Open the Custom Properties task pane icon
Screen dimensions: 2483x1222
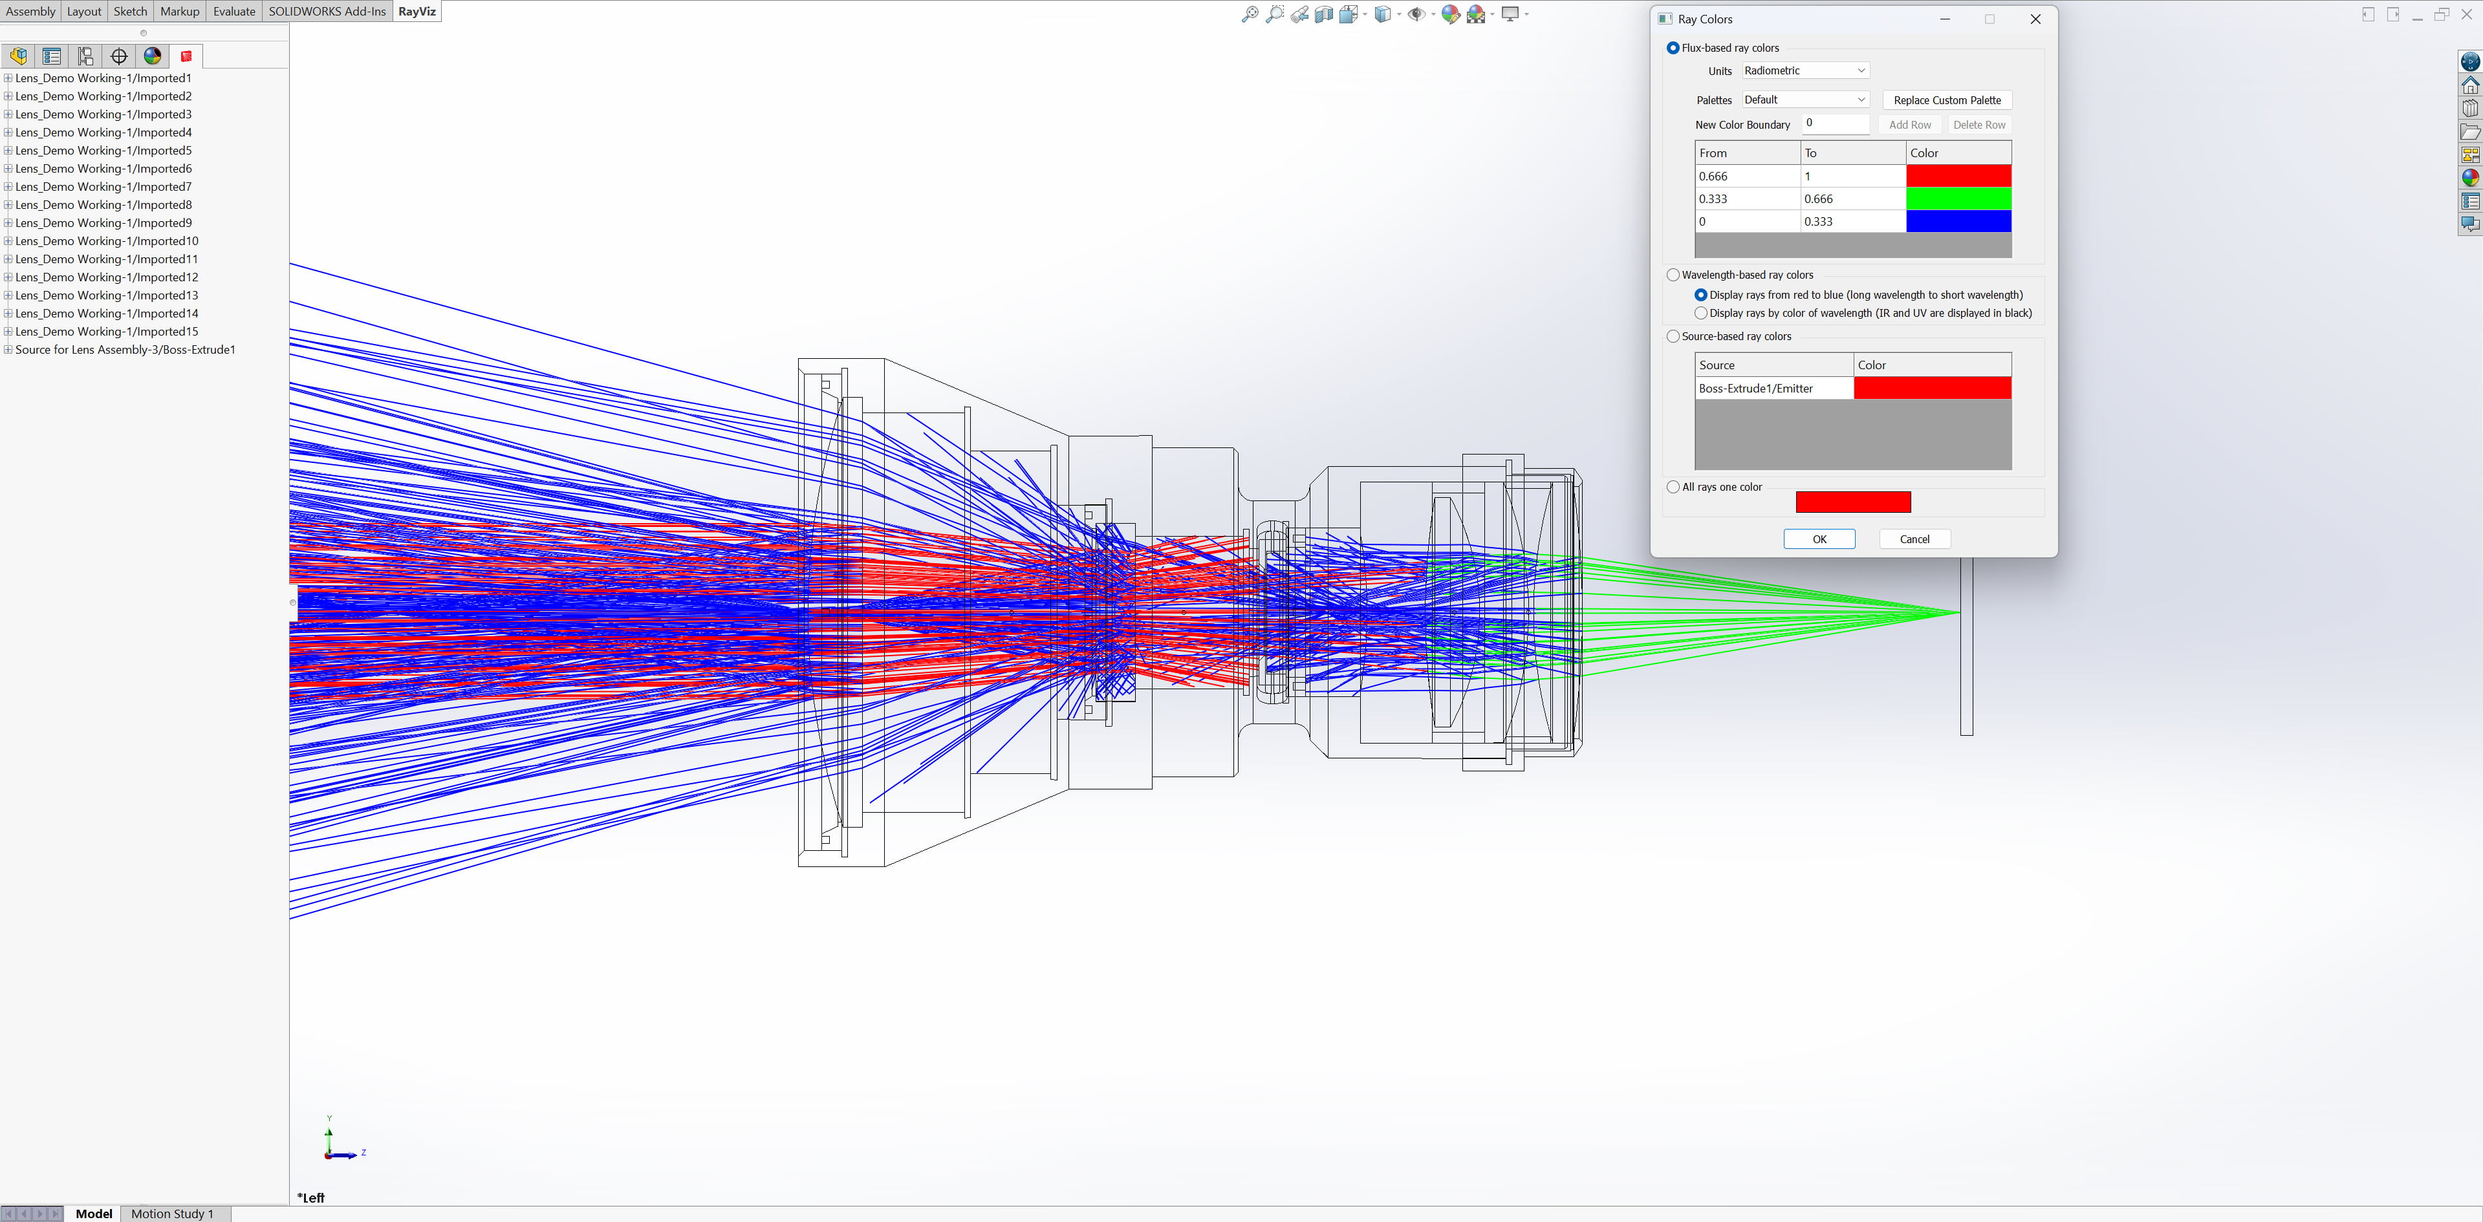(x=2469, y=200)
